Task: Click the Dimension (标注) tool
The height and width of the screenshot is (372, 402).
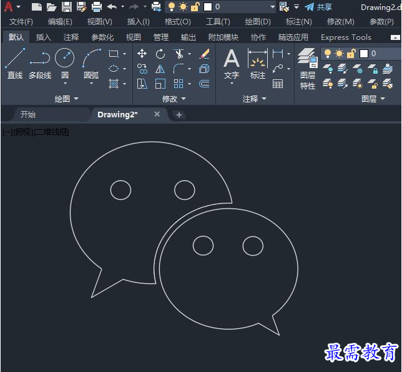Action: point(257,63)
